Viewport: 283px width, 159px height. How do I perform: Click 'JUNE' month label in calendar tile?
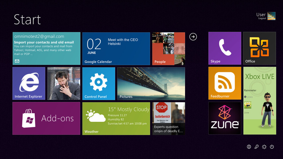[x=92, y=53]
